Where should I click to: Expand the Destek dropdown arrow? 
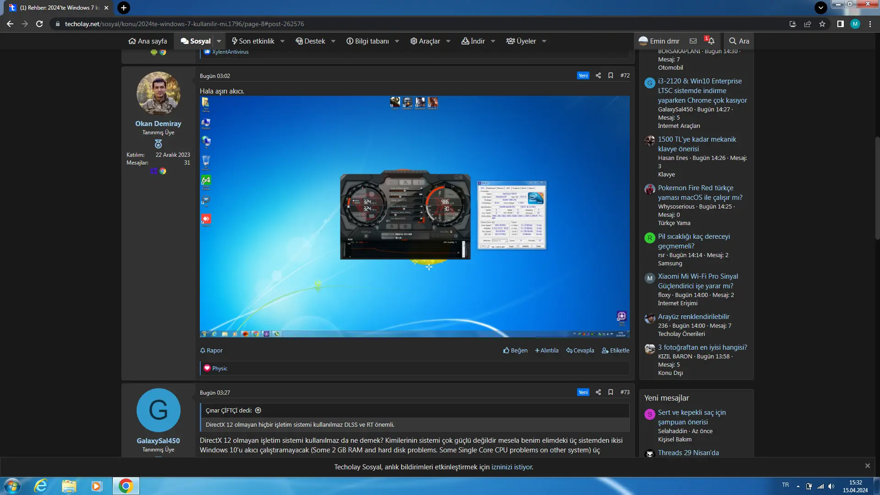pos(333,41)
